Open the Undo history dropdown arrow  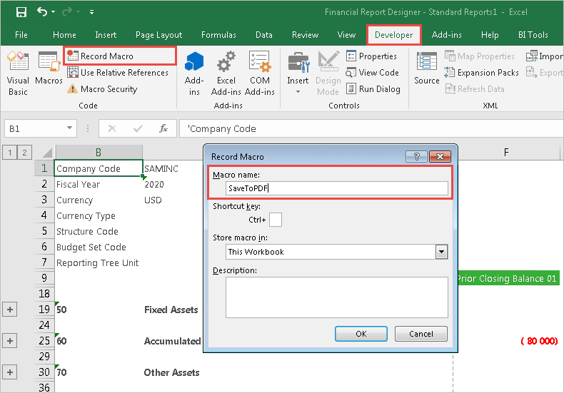[54, 12]
